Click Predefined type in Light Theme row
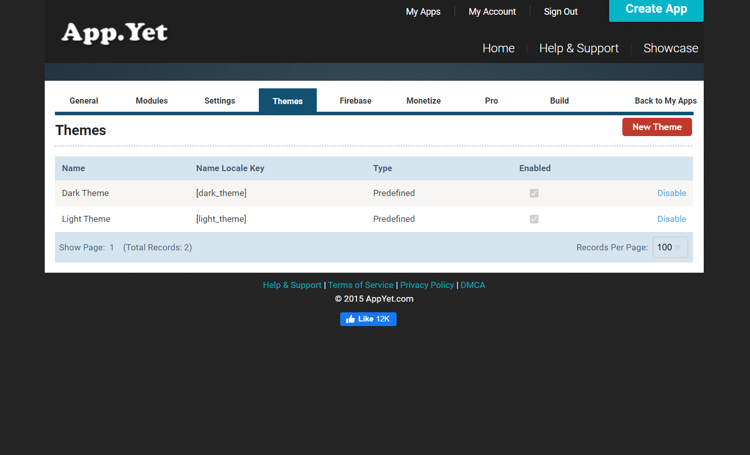Screen dimensions: 750x455 tap(394, 219)
